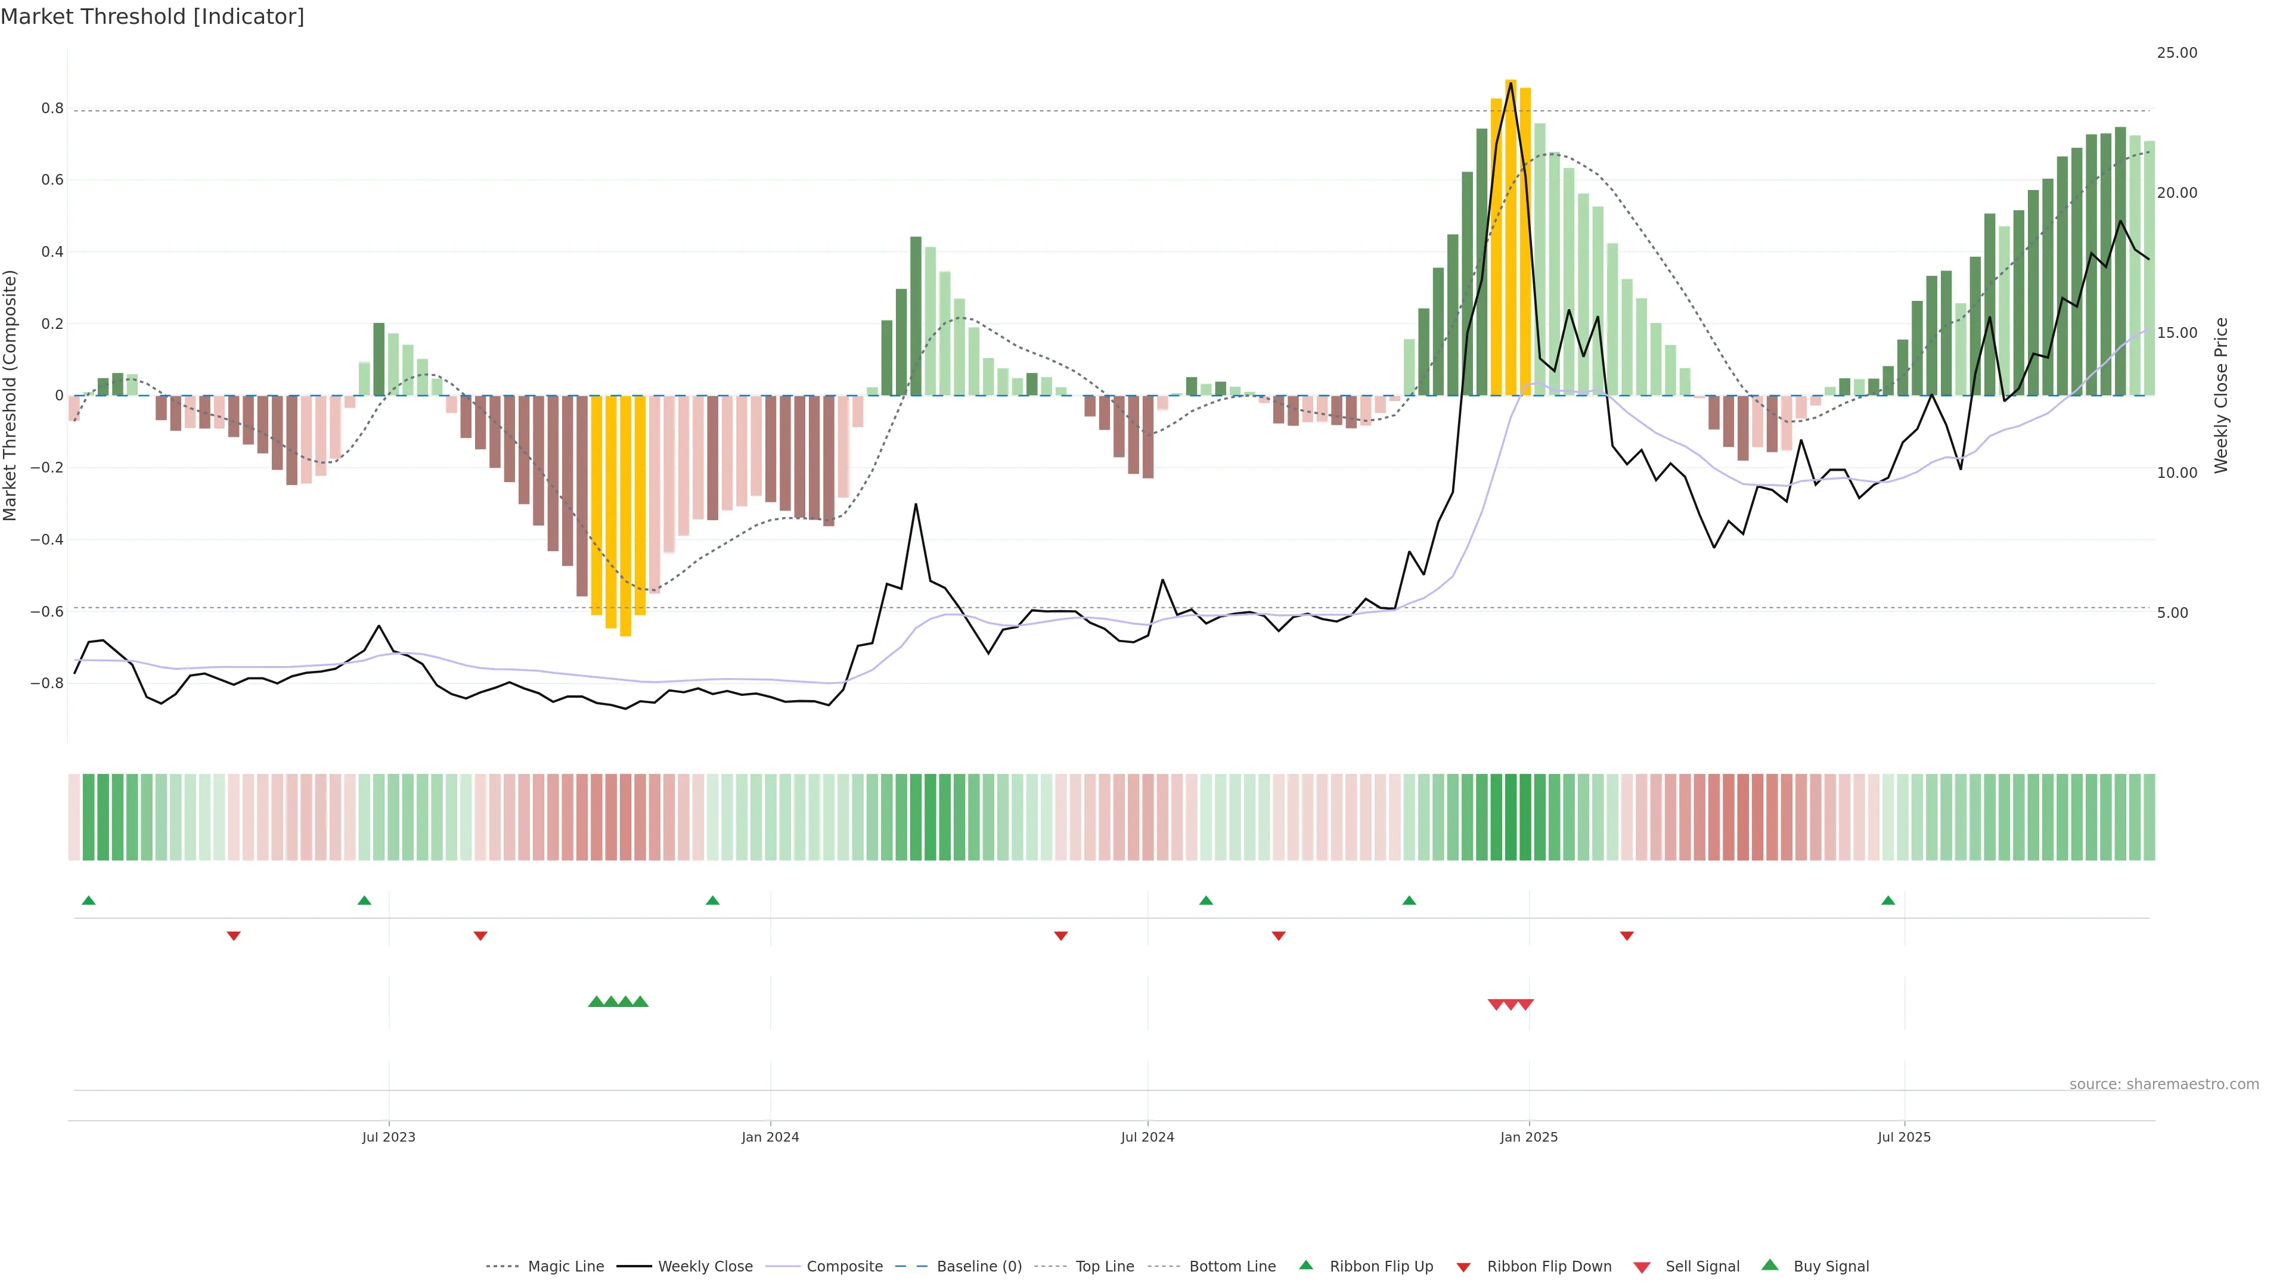Screen dimensions: 2289x1287
Task: Click the Weekly Close Price axis title
Action: (x=2220, y=395)
